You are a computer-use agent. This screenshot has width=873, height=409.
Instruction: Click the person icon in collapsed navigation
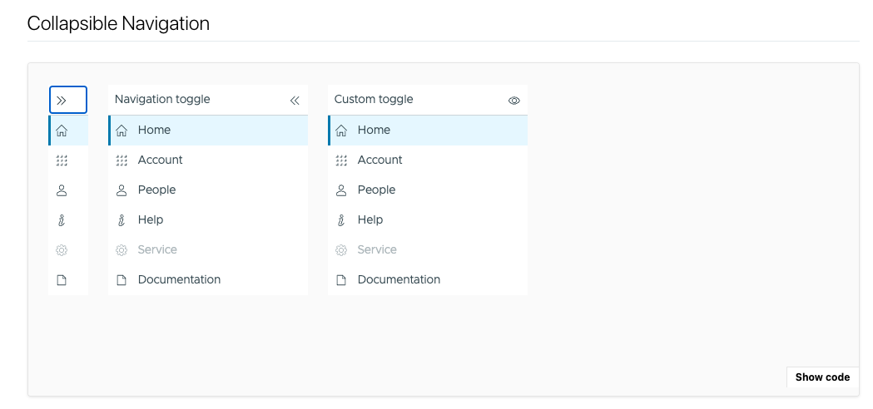(x=62, y=190)
